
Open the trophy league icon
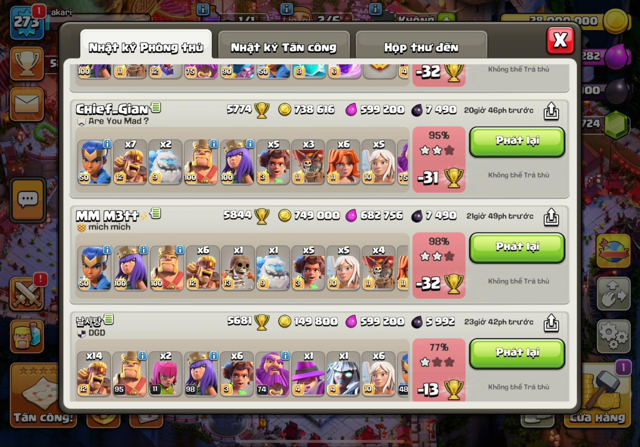[27, 64]
